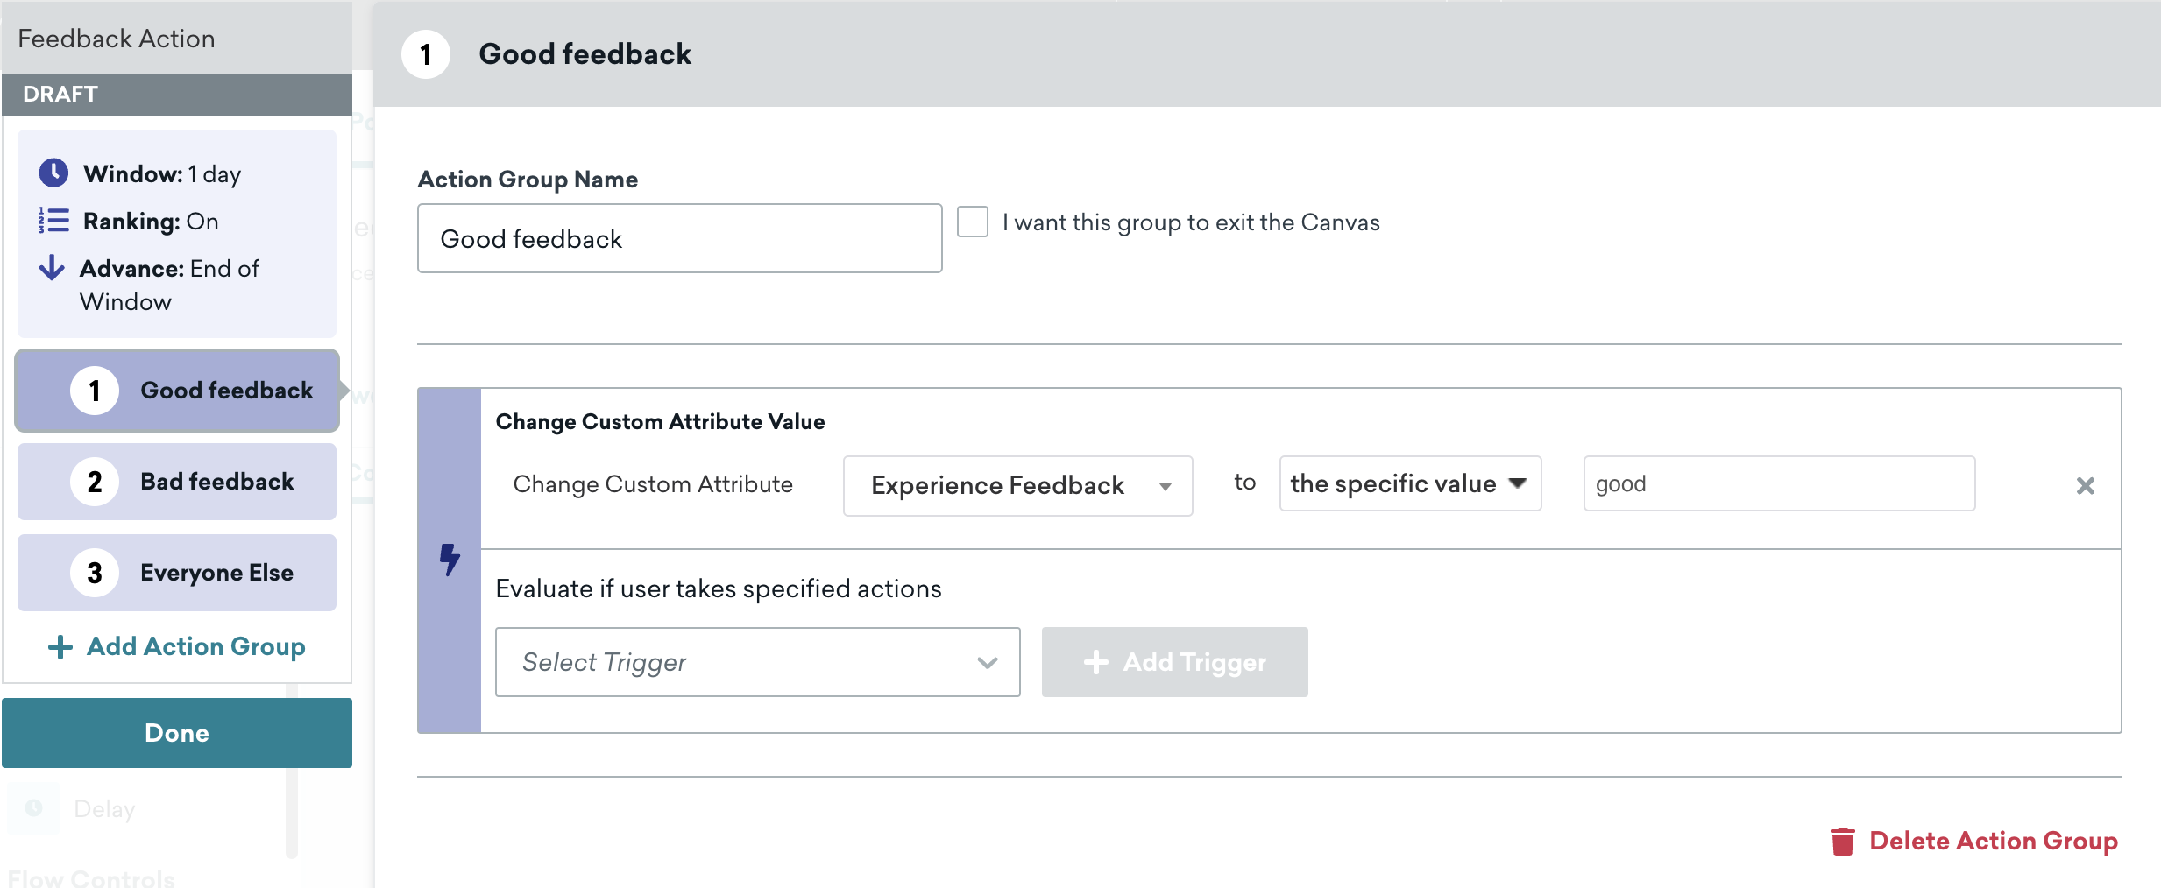Click the plus icon for Add Action Group
Screen dimensions: 2161x888
pos(60,646)
